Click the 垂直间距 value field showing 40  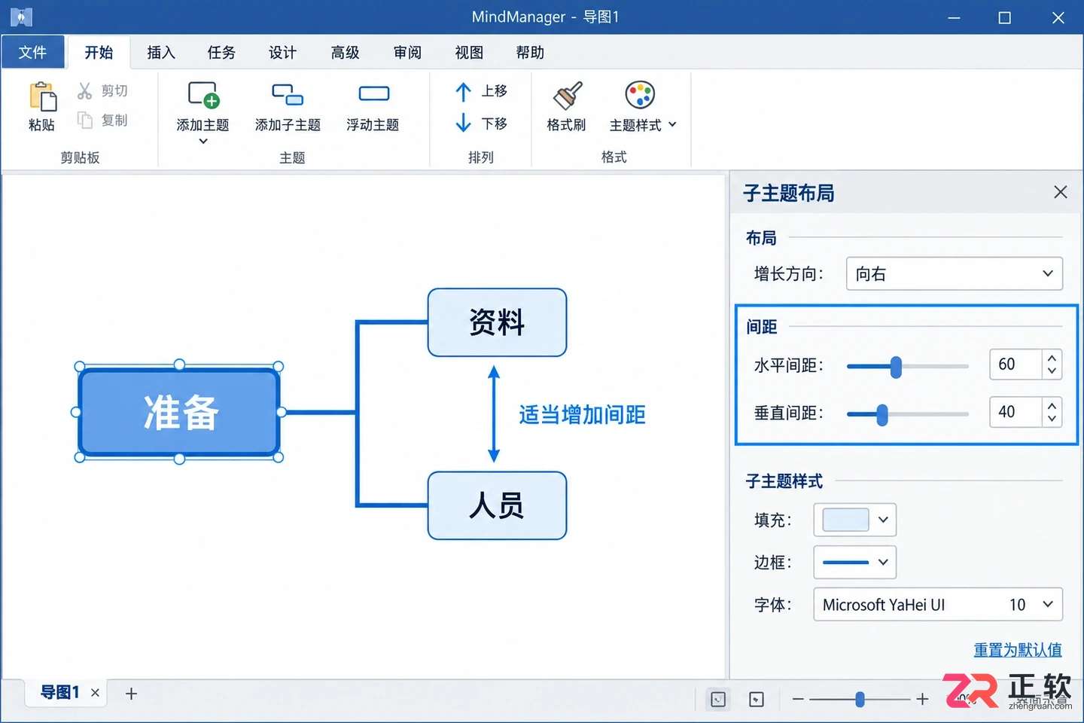tap(1015, 412)
